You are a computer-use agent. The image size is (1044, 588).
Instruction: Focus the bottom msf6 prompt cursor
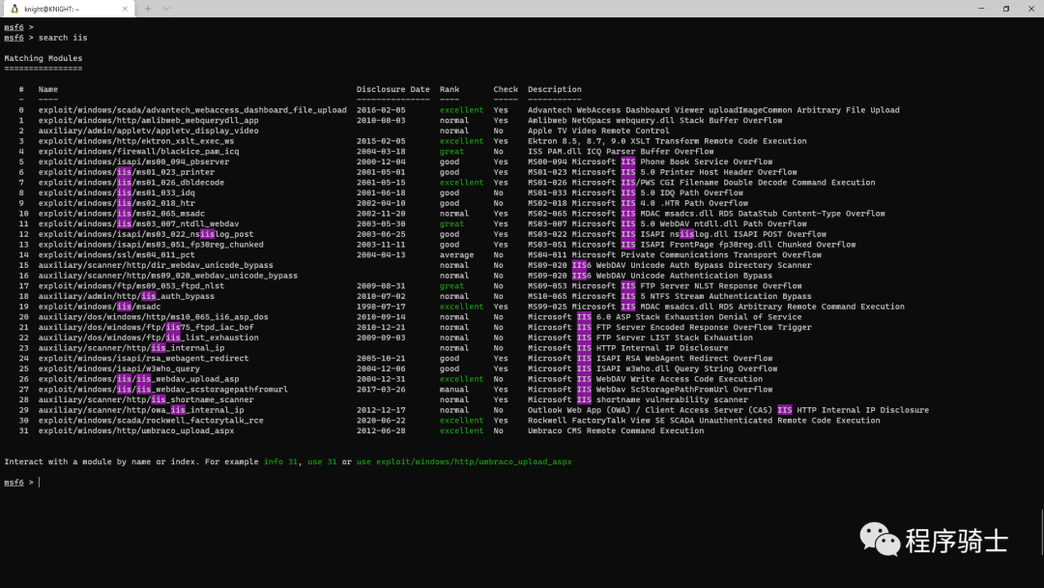40,482
